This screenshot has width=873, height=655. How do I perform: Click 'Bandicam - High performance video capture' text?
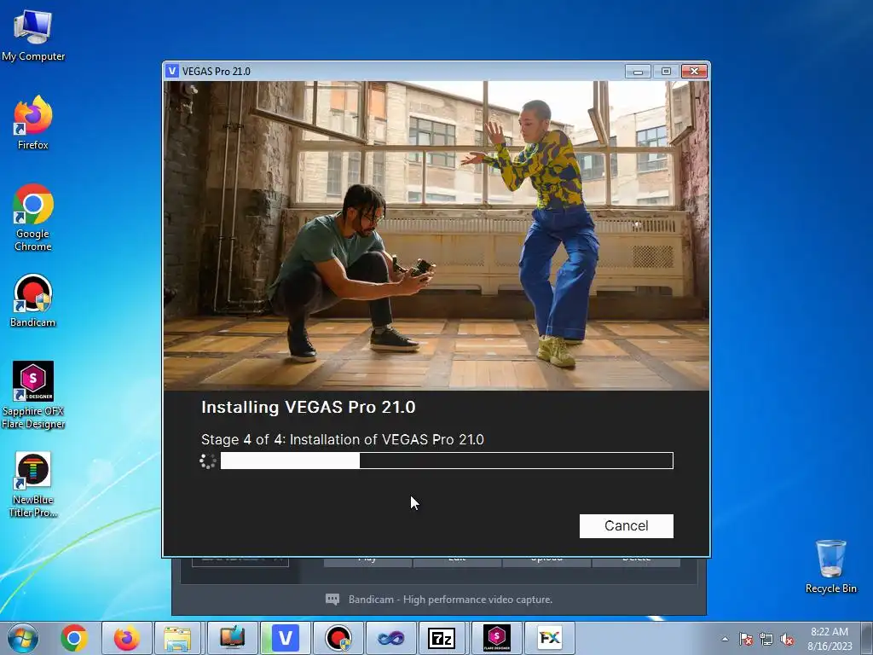[450, 600]
